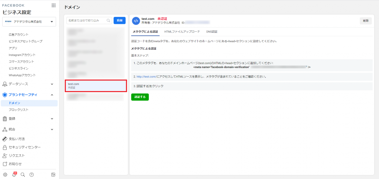
Task: Click the blue 追加 button
Action: click(120, 21)
